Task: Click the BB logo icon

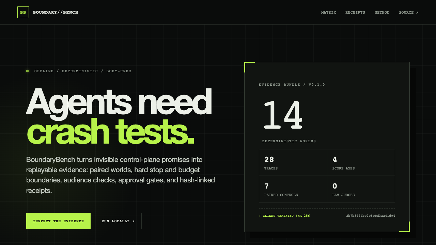Action: [x=23, y=12]
